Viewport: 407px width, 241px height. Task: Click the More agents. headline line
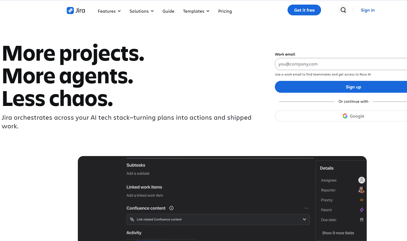pyautogui.click(x=68, y=77)
